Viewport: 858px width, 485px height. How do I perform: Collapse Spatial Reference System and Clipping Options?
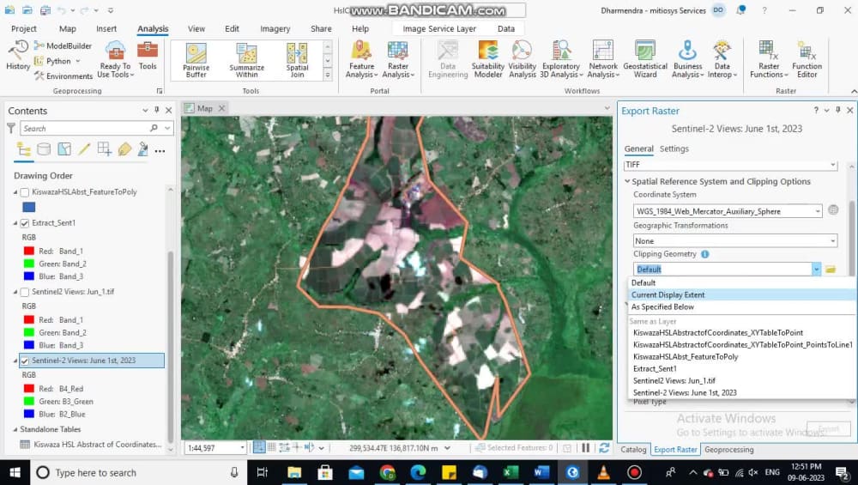pos(628,181)
